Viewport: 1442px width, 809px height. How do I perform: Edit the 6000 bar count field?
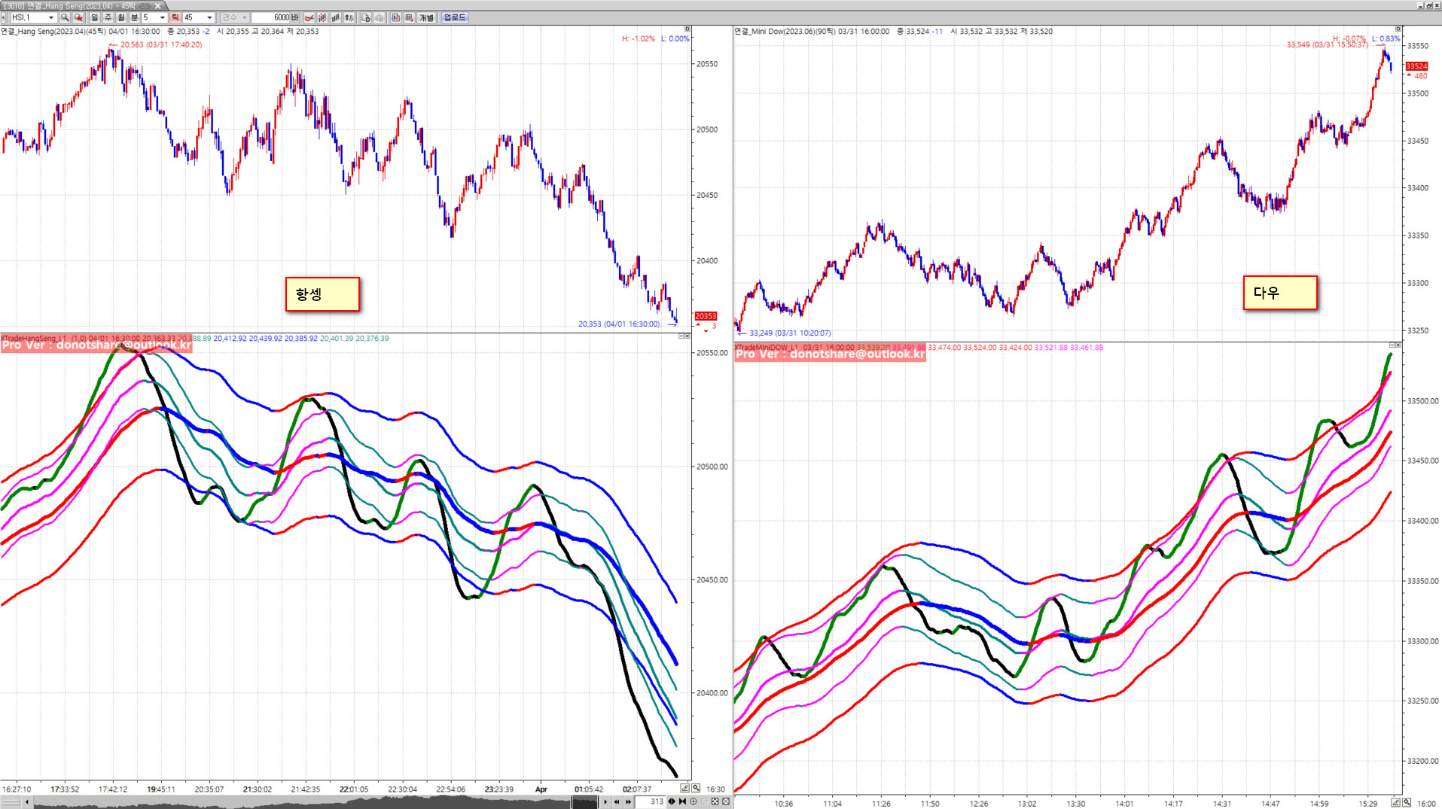(x=270, y=17)
